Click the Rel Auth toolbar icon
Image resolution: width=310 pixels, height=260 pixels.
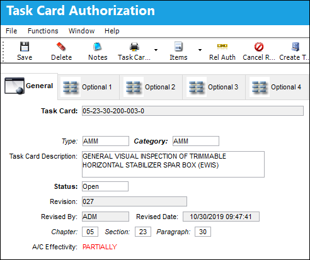(222, 46)
